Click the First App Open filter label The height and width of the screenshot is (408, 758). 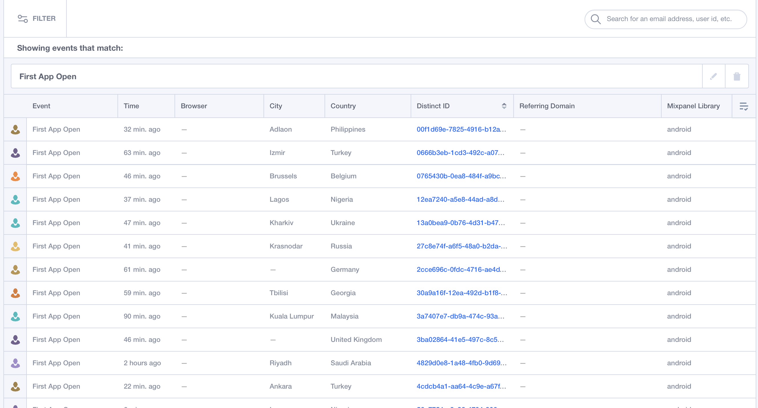click(48, 76)
